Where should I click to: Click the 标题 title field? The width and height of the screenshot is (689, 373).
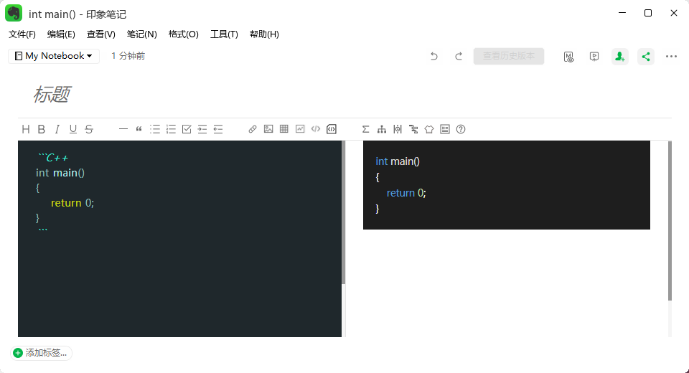52,94
